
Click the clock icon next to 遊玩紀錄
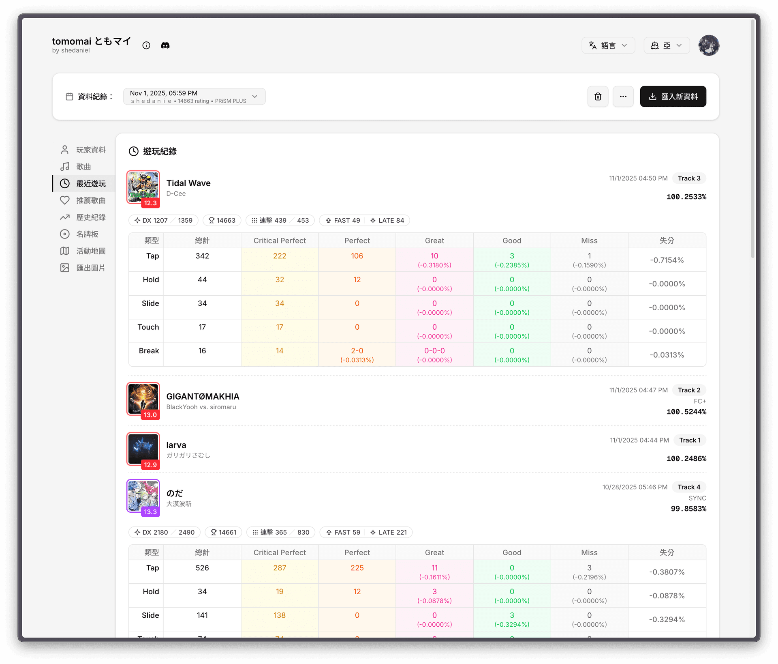(134, 151)
